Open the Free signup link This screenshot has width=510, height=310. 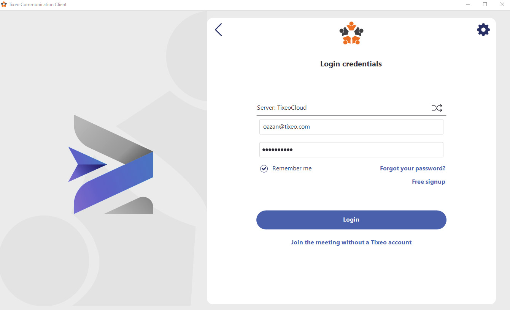click(x=429, y=182)
